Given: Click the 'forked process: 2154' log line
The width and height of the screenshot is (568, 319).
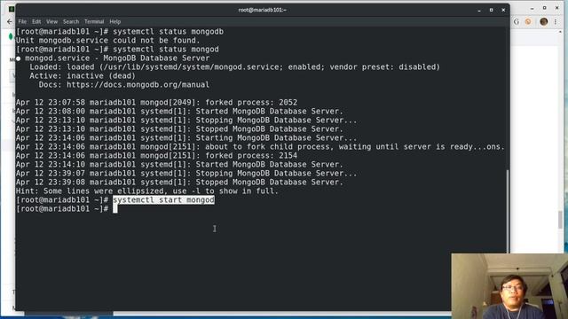Looking at the screenshot, I should pos(156,156).
